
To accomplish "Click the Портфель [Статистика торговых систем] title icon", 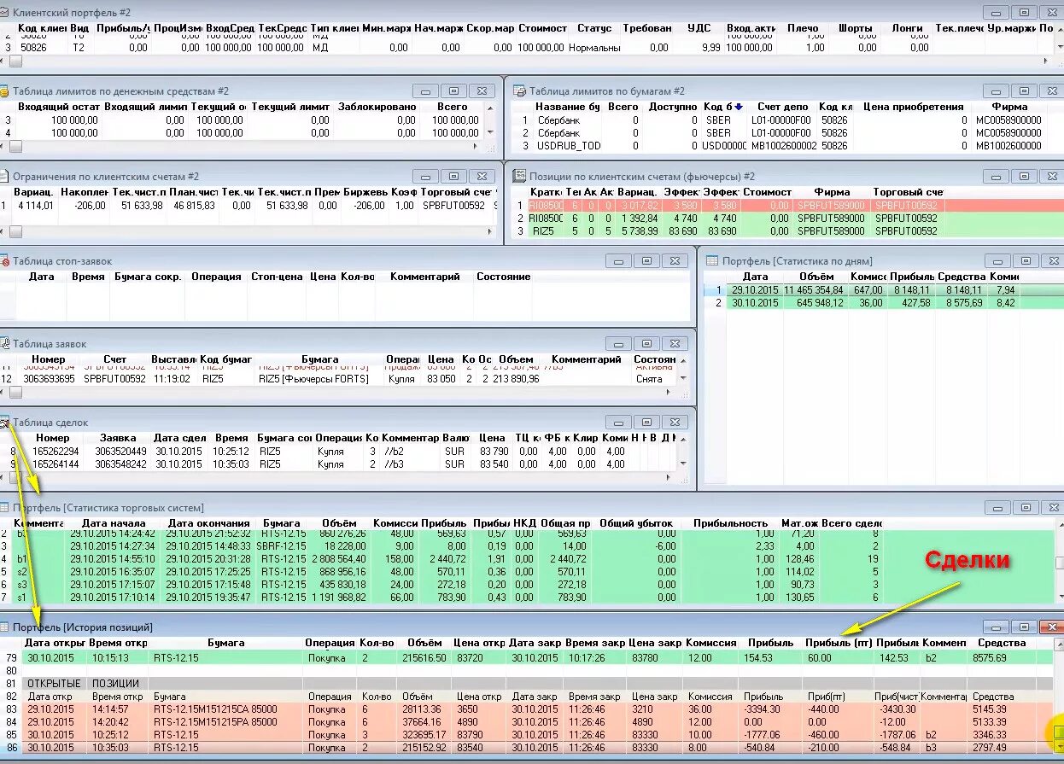I will 4,507.
